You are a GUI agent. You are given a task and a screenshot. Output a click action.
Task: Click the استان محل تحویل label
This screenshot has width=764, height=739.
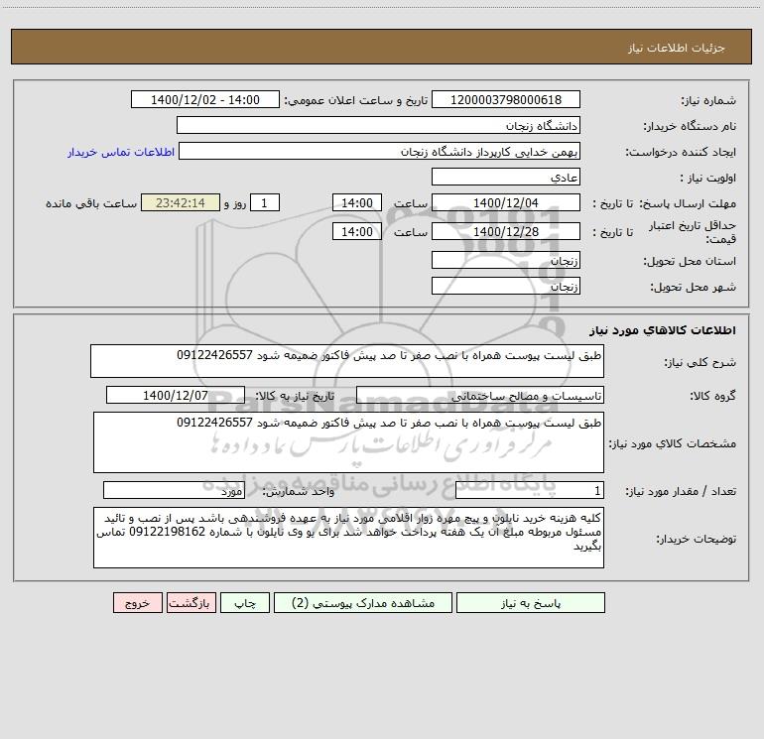690,261
